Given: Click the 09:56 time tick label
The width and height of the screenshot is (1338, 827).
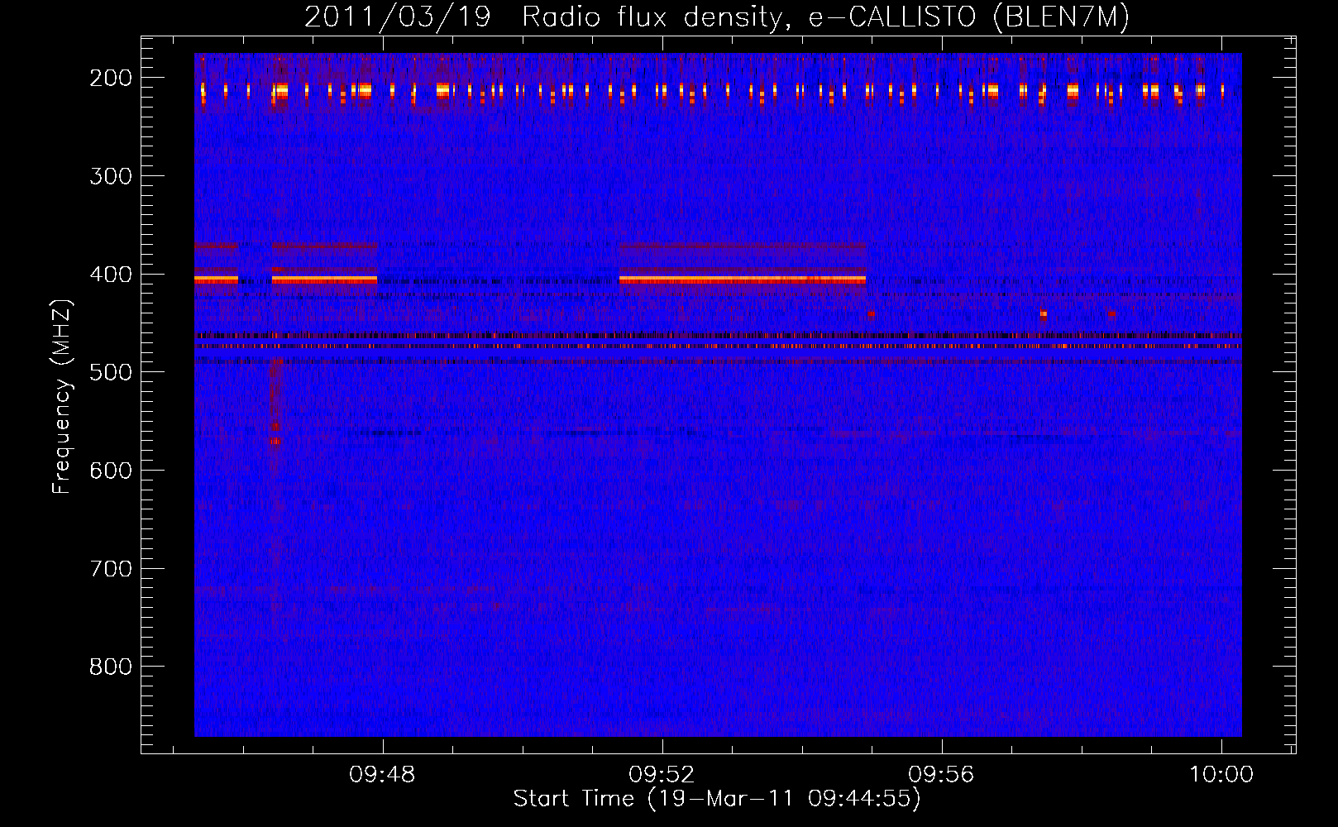Looking at the screenshot, I should pos(941,775).
